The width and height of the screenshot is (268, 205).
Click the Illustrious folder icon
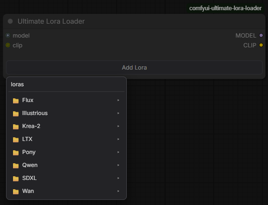pyautogui.click(x=16, y=114)
